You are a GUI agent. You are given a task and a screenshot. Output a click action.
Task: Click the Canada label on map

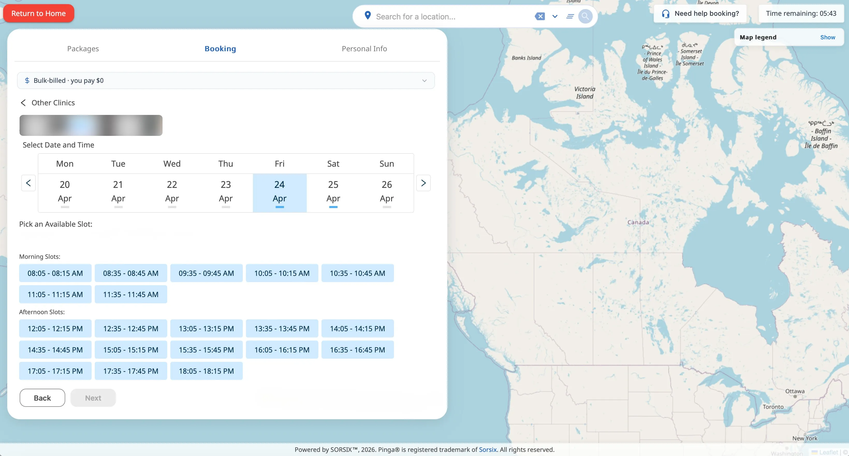[x=638, y=222]
